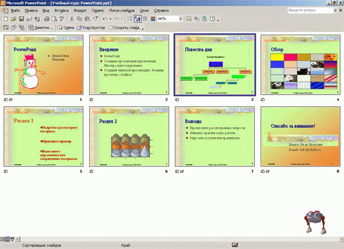Screen dimensions: 344x249
Task: Start slide show from view buttons
Action: coord(12,239)
